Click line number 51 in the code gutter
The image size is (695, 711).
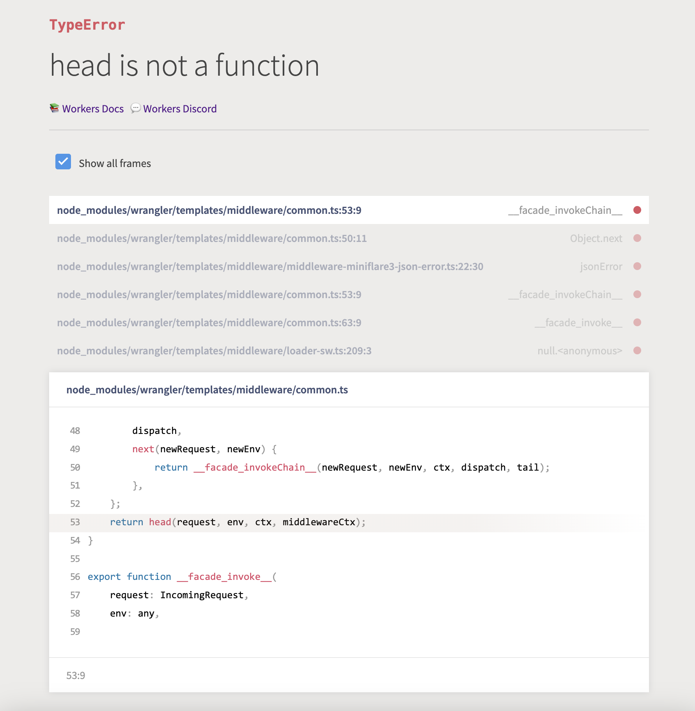click(x=75, y=485)
